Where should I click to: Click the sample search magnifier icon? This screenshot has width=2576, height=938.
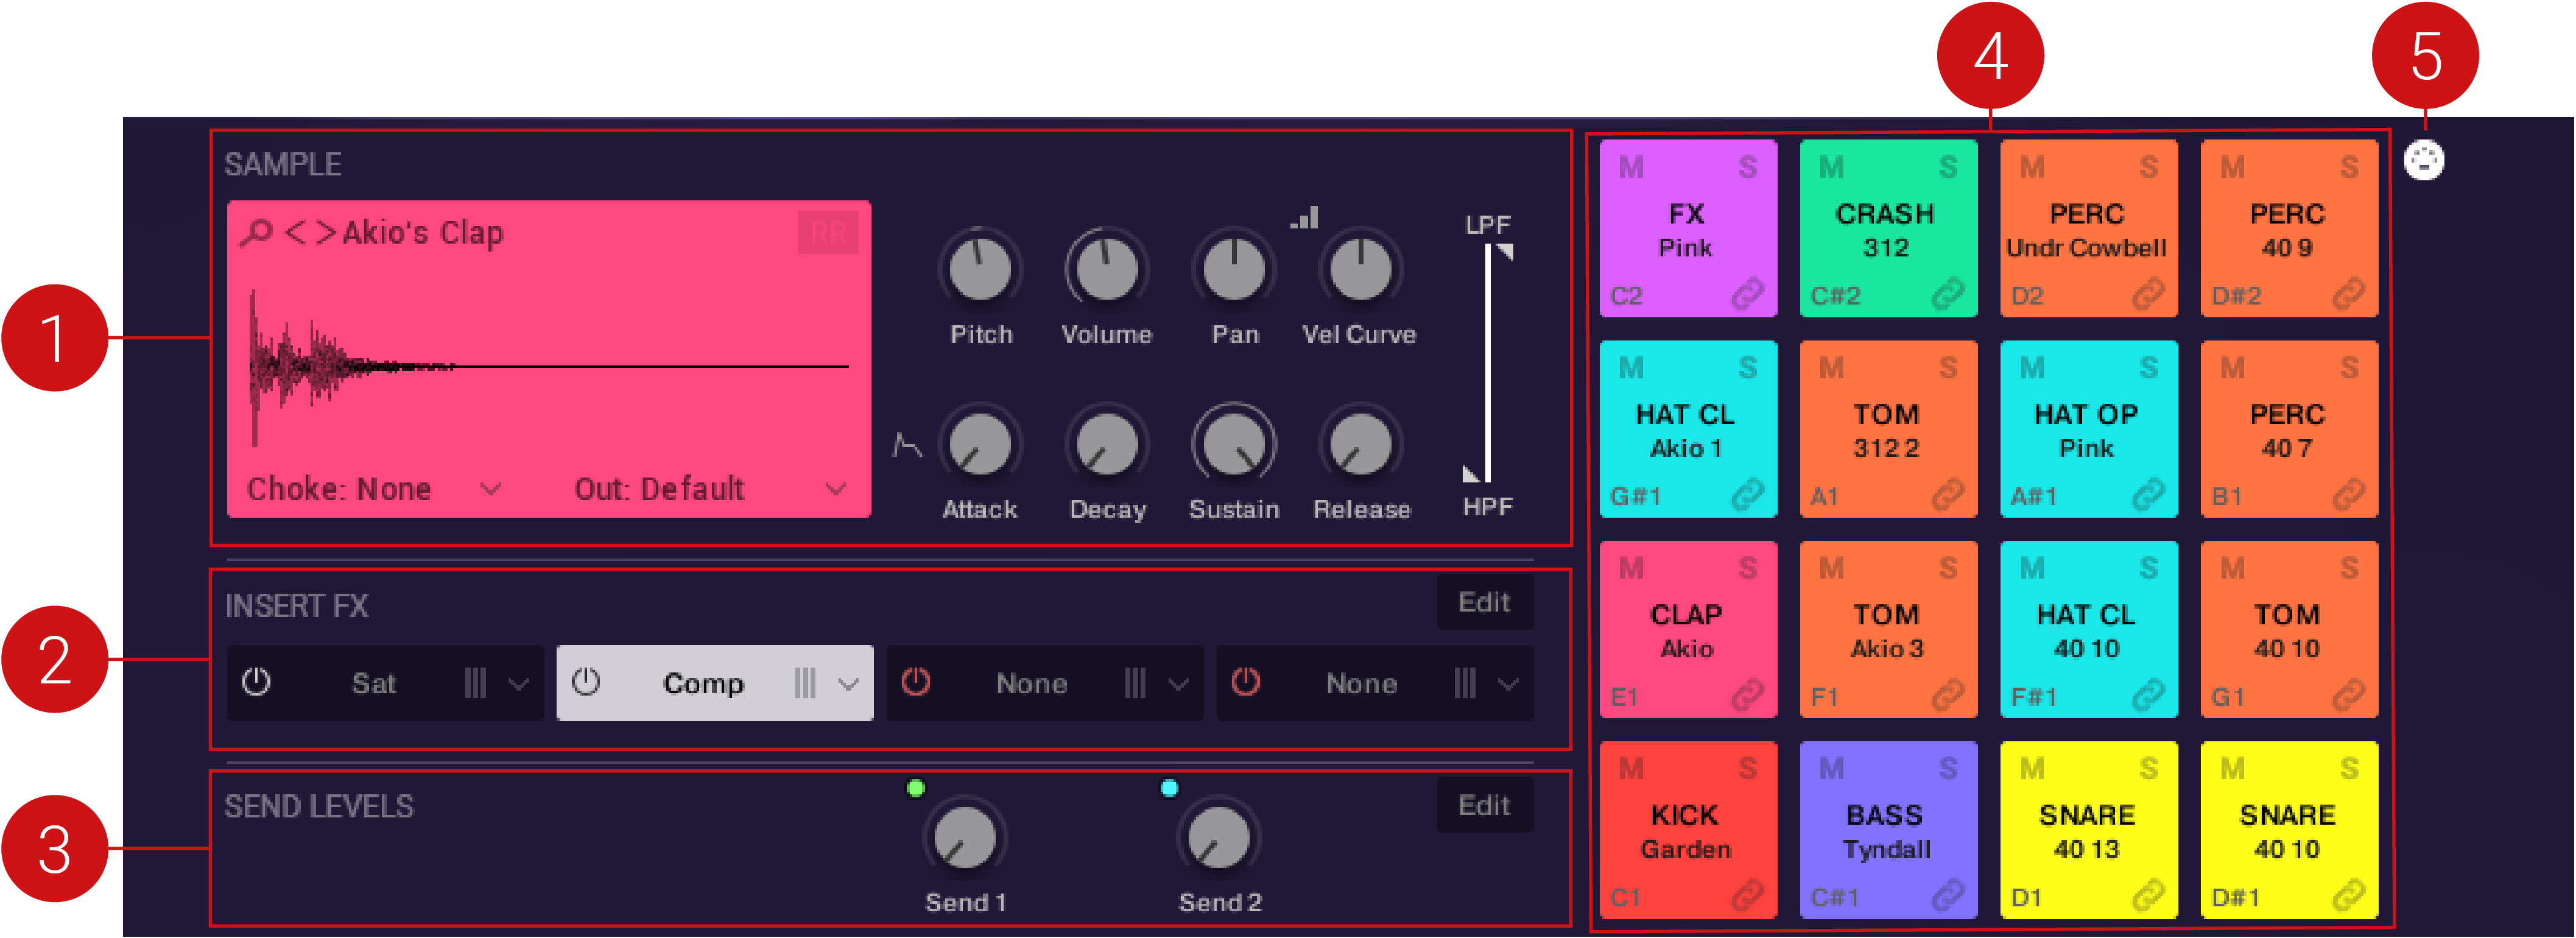point(258,232)
